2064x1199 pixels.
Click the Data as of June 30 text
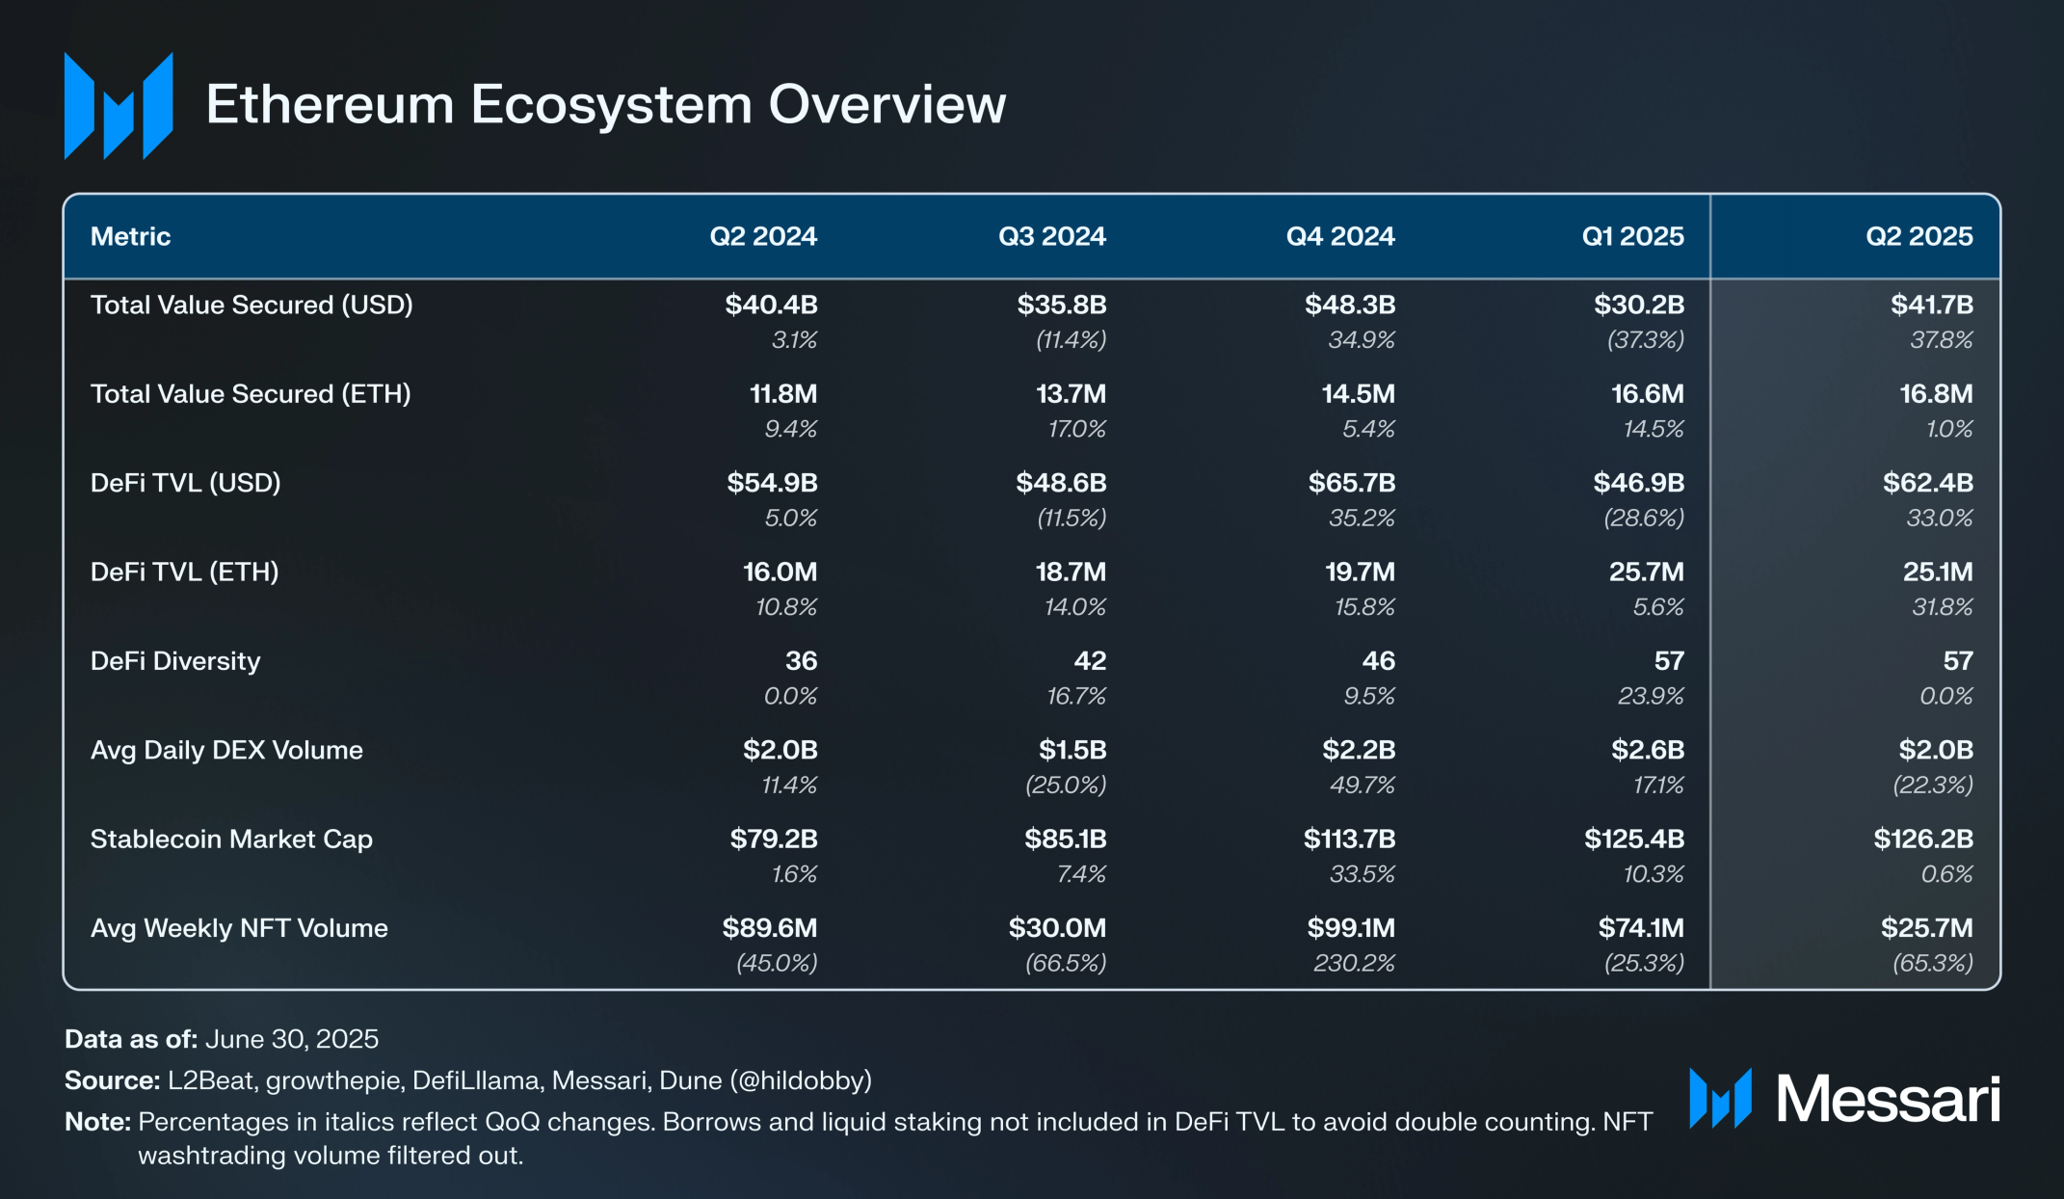click(x=222, y=1039)
